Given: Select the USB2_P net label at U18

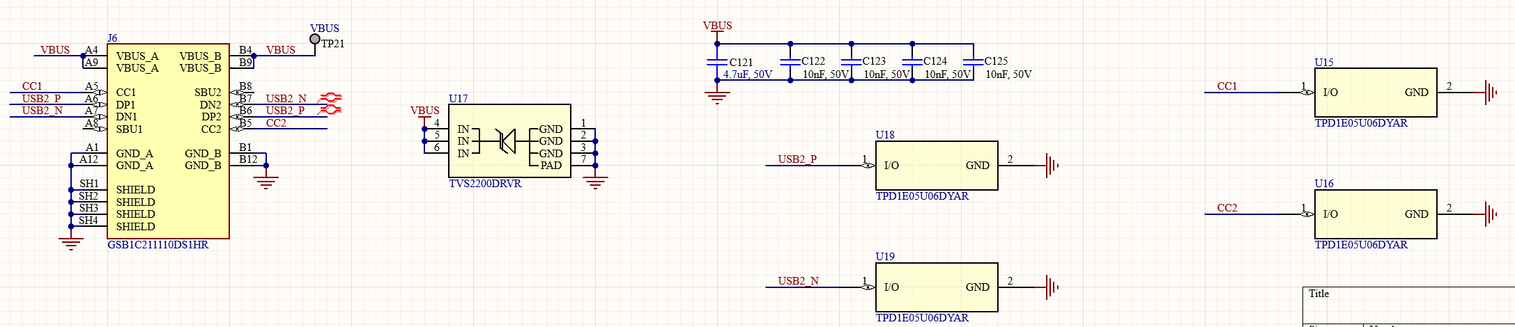Looking at the screenshot, I should [x=797, y=159].
